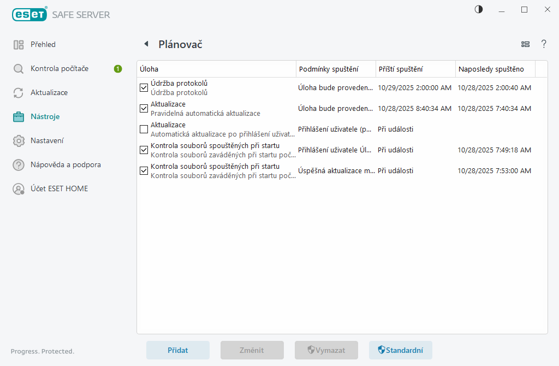
Task: Sort by the Příští spuštění column header
Action: pyautogui.click(x=415, y=69)
